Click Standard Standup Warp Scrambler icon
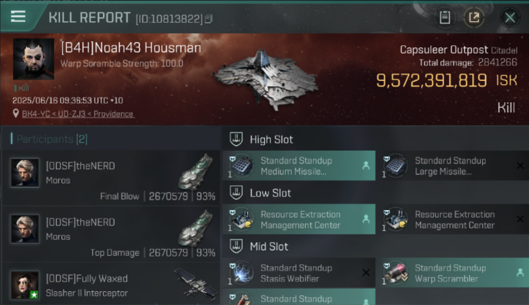Image resolution: width=529 pixels, height=305 pixels. [396, 273]
